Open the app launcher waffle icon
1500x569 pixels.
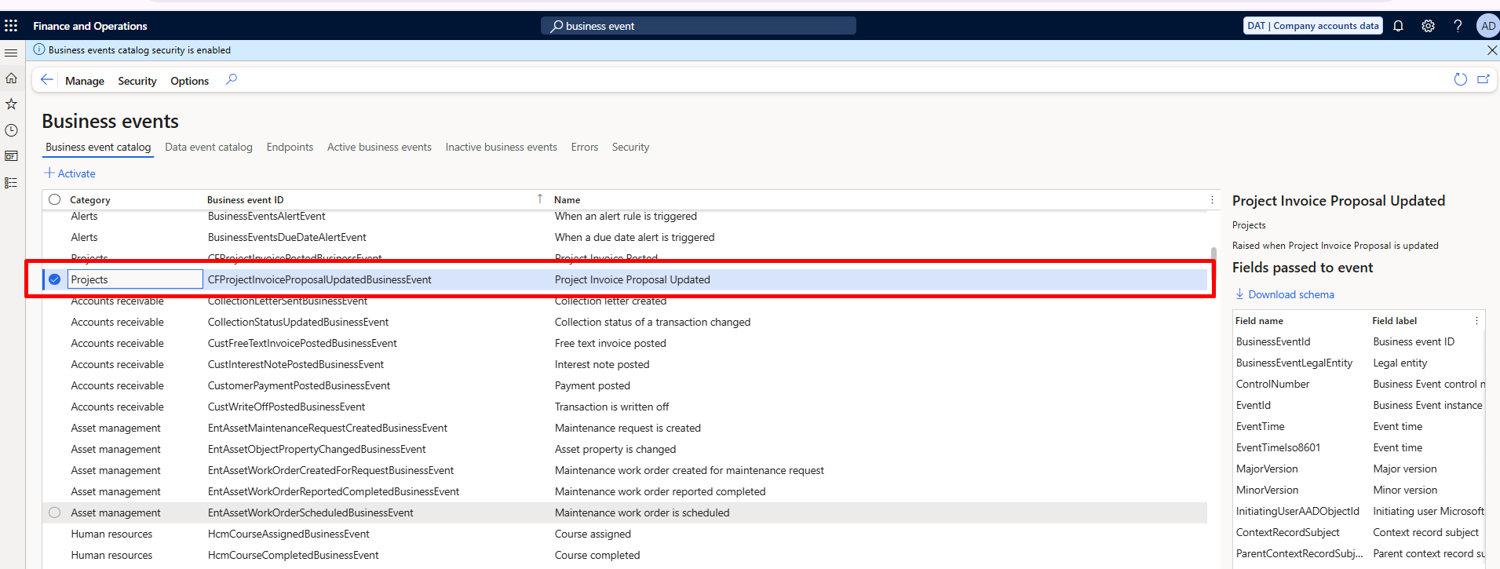click(11, 26)
